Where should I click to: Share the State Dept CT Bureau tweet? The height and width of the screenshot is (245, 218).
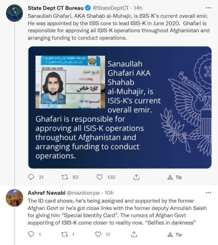[136, 177]
